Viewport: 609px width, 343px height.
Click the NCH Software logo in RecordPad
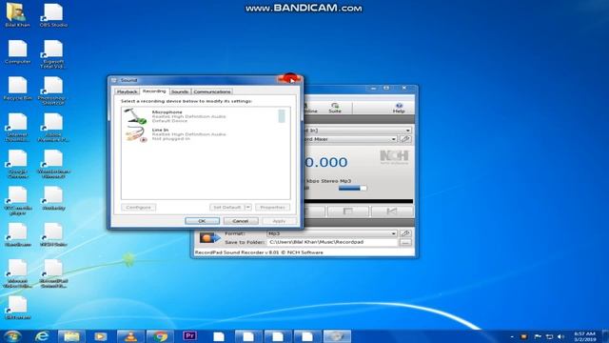tap(394, 157)
